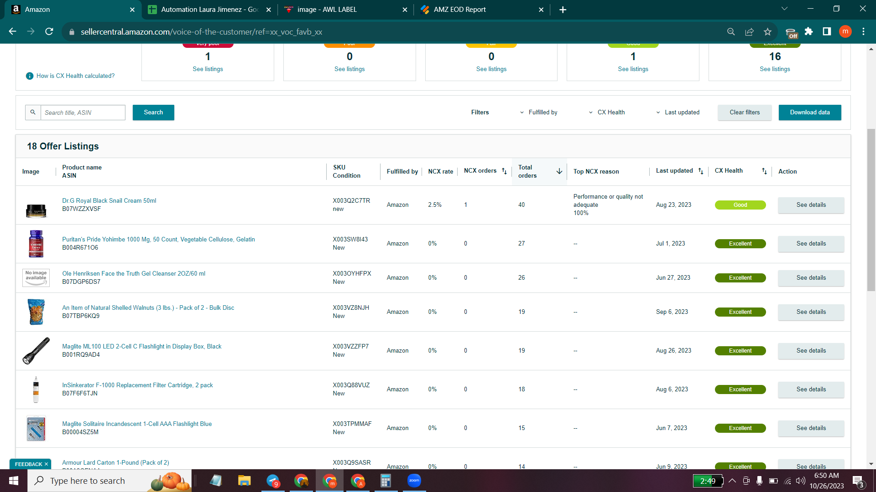Image resolution: width=876 pixels, height=492 pixels.
Task: Click the site info lock icon
Action: [72, 32]
